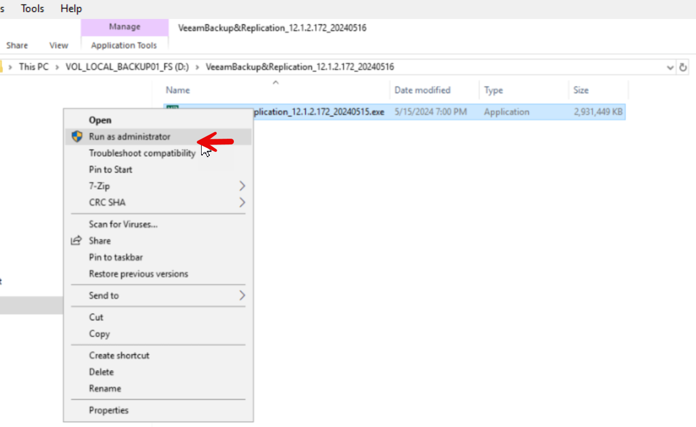696x427 pixels.
Task: Expand the 7-Zip submenu
Action: click(x=158, y=186)
